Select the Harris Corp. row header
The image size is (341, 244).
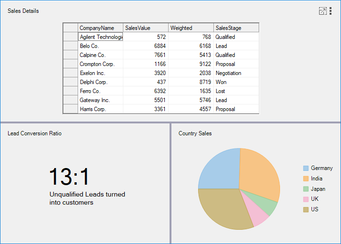[70, 109]
